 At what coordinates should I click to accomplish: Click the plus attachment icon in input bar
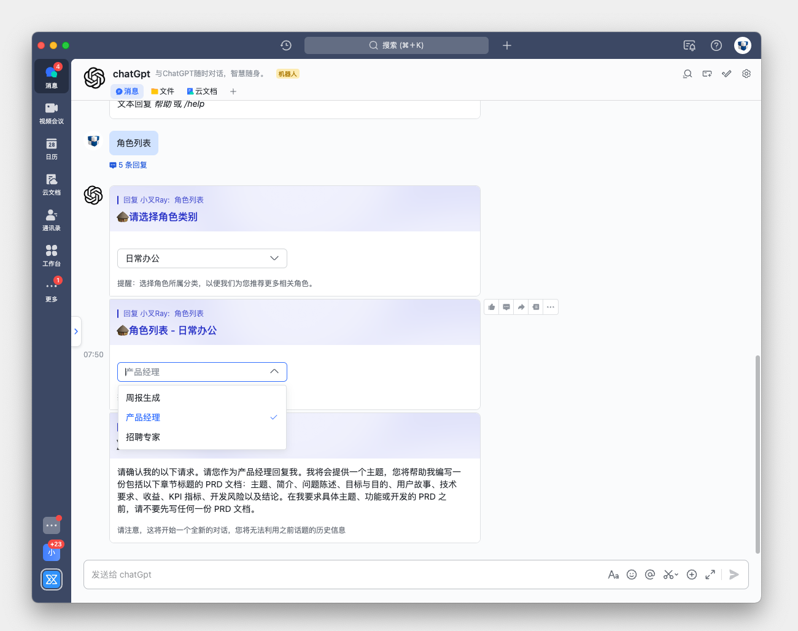pyautogui.click(x=692, y=575)
